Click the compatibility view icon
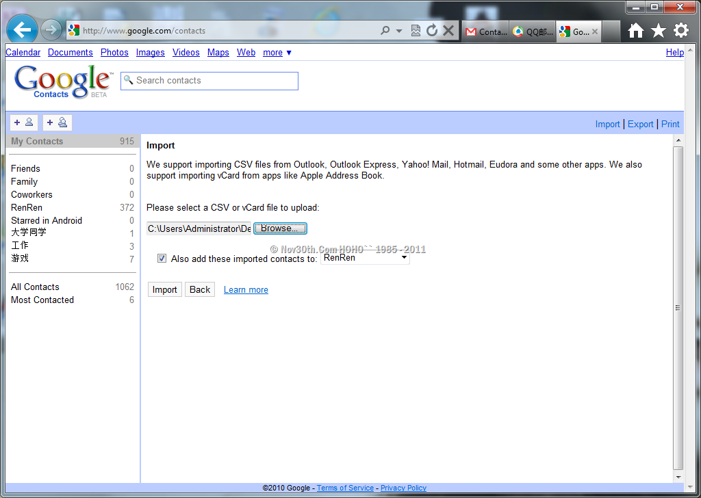 click(416, 30)
